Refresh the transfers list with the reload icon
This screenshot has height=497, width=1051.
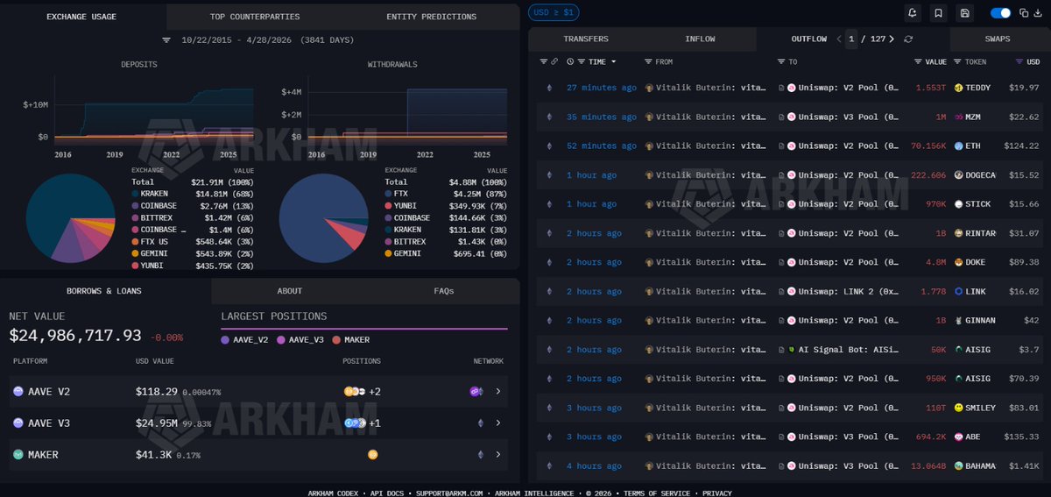(908, 39)
